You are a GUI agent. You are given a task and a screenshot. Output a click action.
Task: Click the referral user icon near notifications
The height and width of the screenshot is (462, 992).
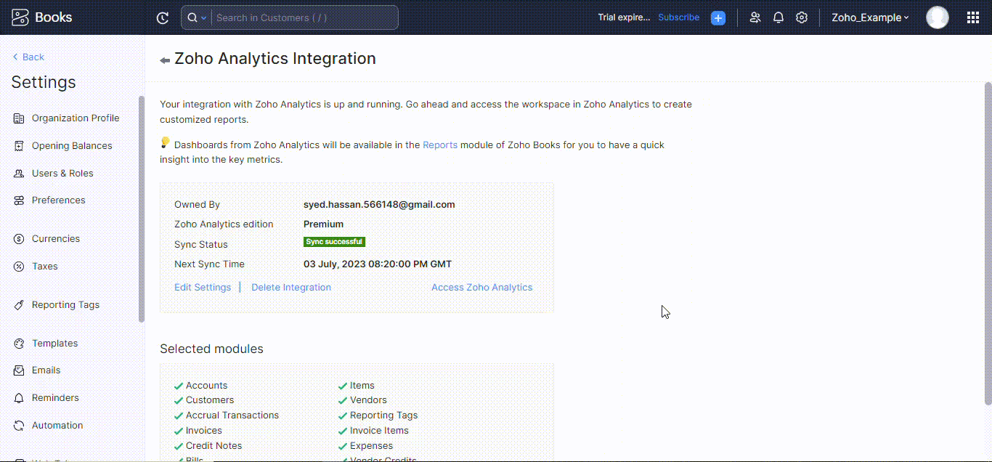(x=755, y=17)
